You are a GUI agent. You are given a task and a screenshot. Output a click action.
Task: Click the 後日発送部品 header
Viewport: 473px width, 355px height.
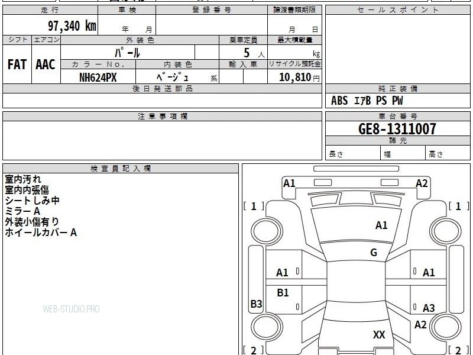162,89
